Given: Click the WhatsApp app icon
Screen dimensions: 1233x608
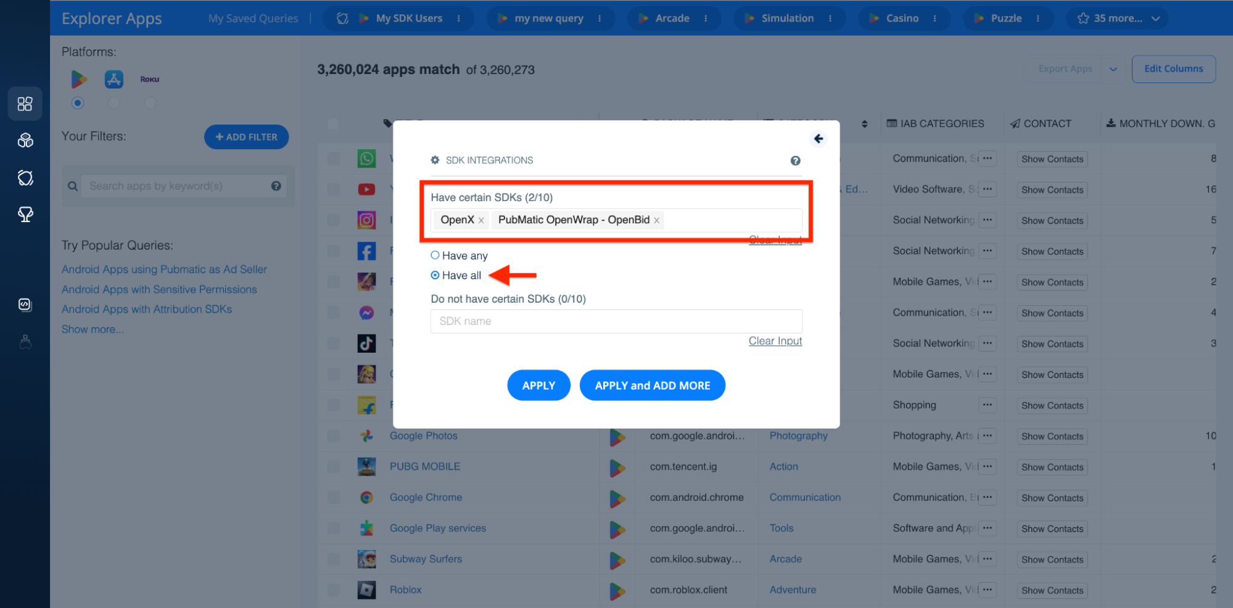Looking at the screenshot, I should pos(366,158).
